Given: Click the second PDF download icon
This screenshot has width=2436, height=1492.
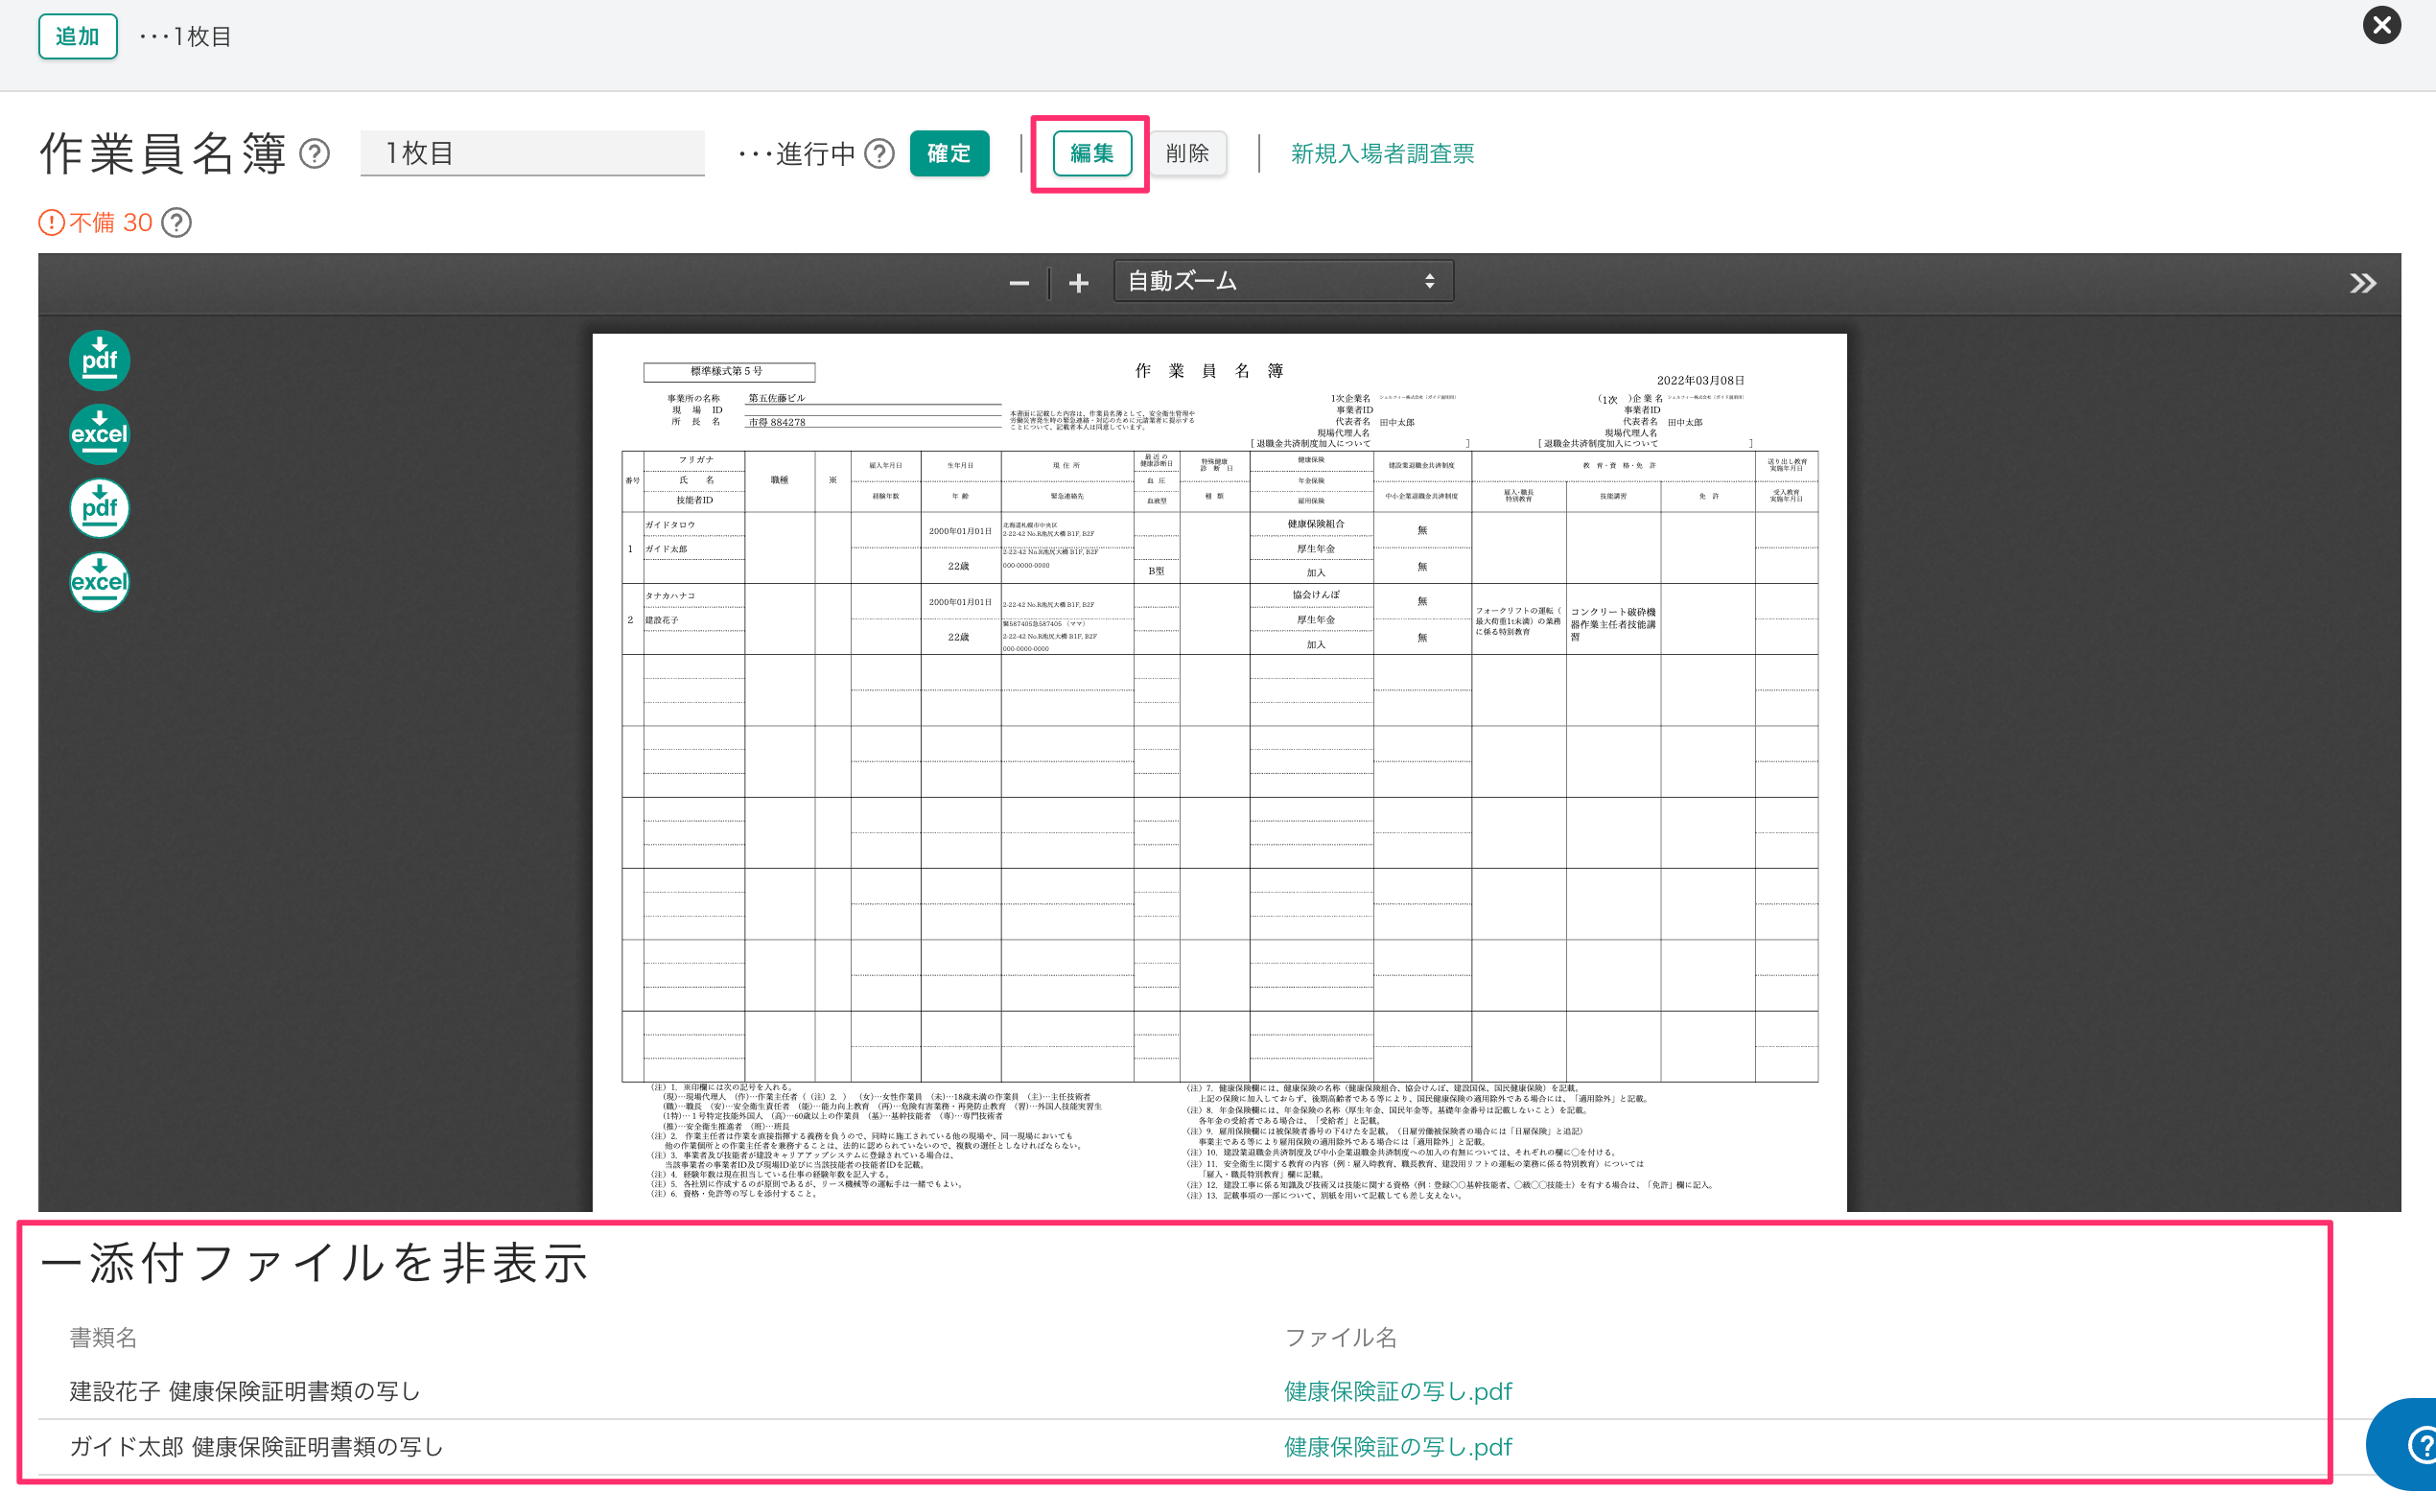Looking at the screenshot, I should [x=99, y=507].
